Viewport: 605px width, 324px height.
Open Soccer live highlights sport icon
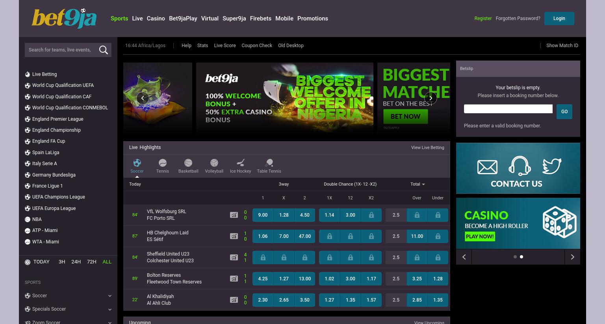(x=137, y=163)
